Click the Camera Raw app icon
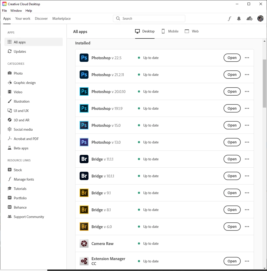The height and width of the screenshot is (271, 267). [84, 243]
